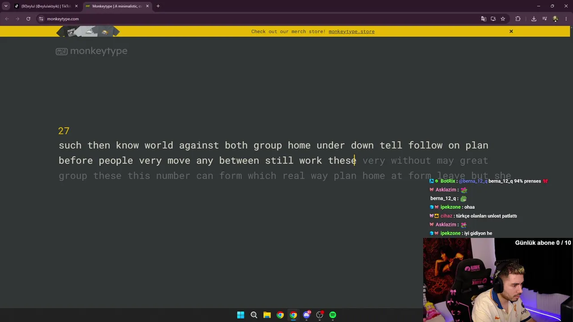
Task: View site information icon in address bar
Action: pos(41,19)
